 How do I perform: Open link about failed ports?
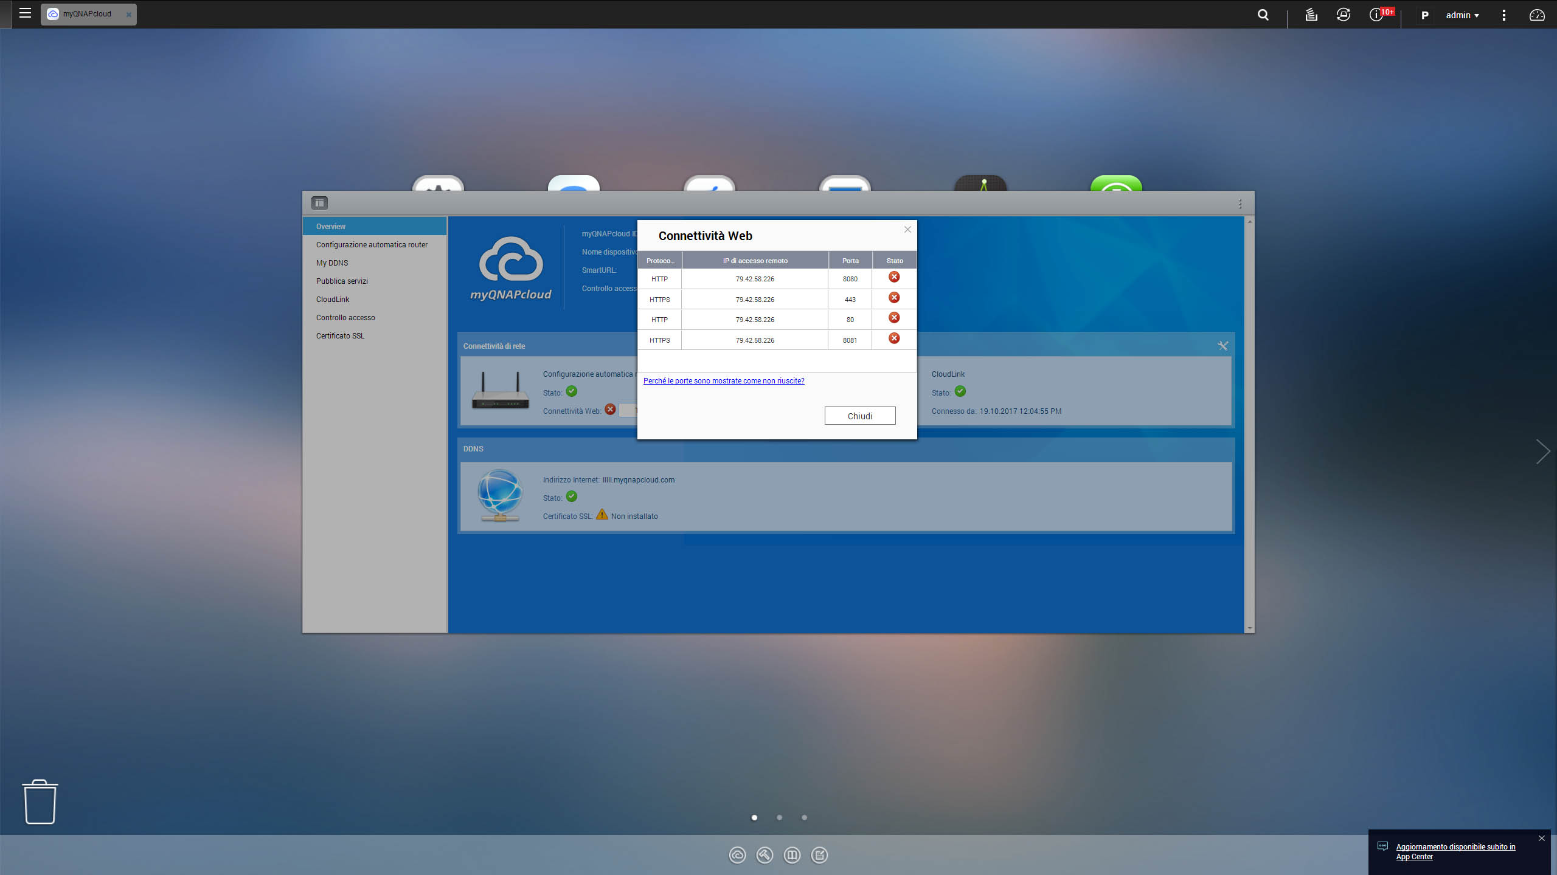click(x=724, y=381)
